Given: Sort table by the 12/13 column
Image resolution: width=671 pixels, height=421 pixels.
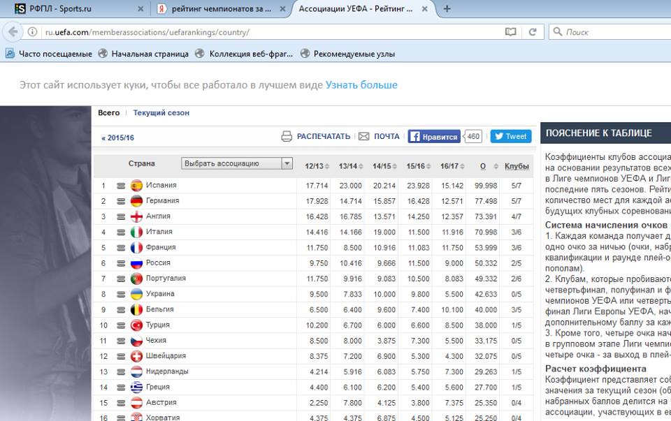Looking at the screenshot, I should click(x=317, y=166).
